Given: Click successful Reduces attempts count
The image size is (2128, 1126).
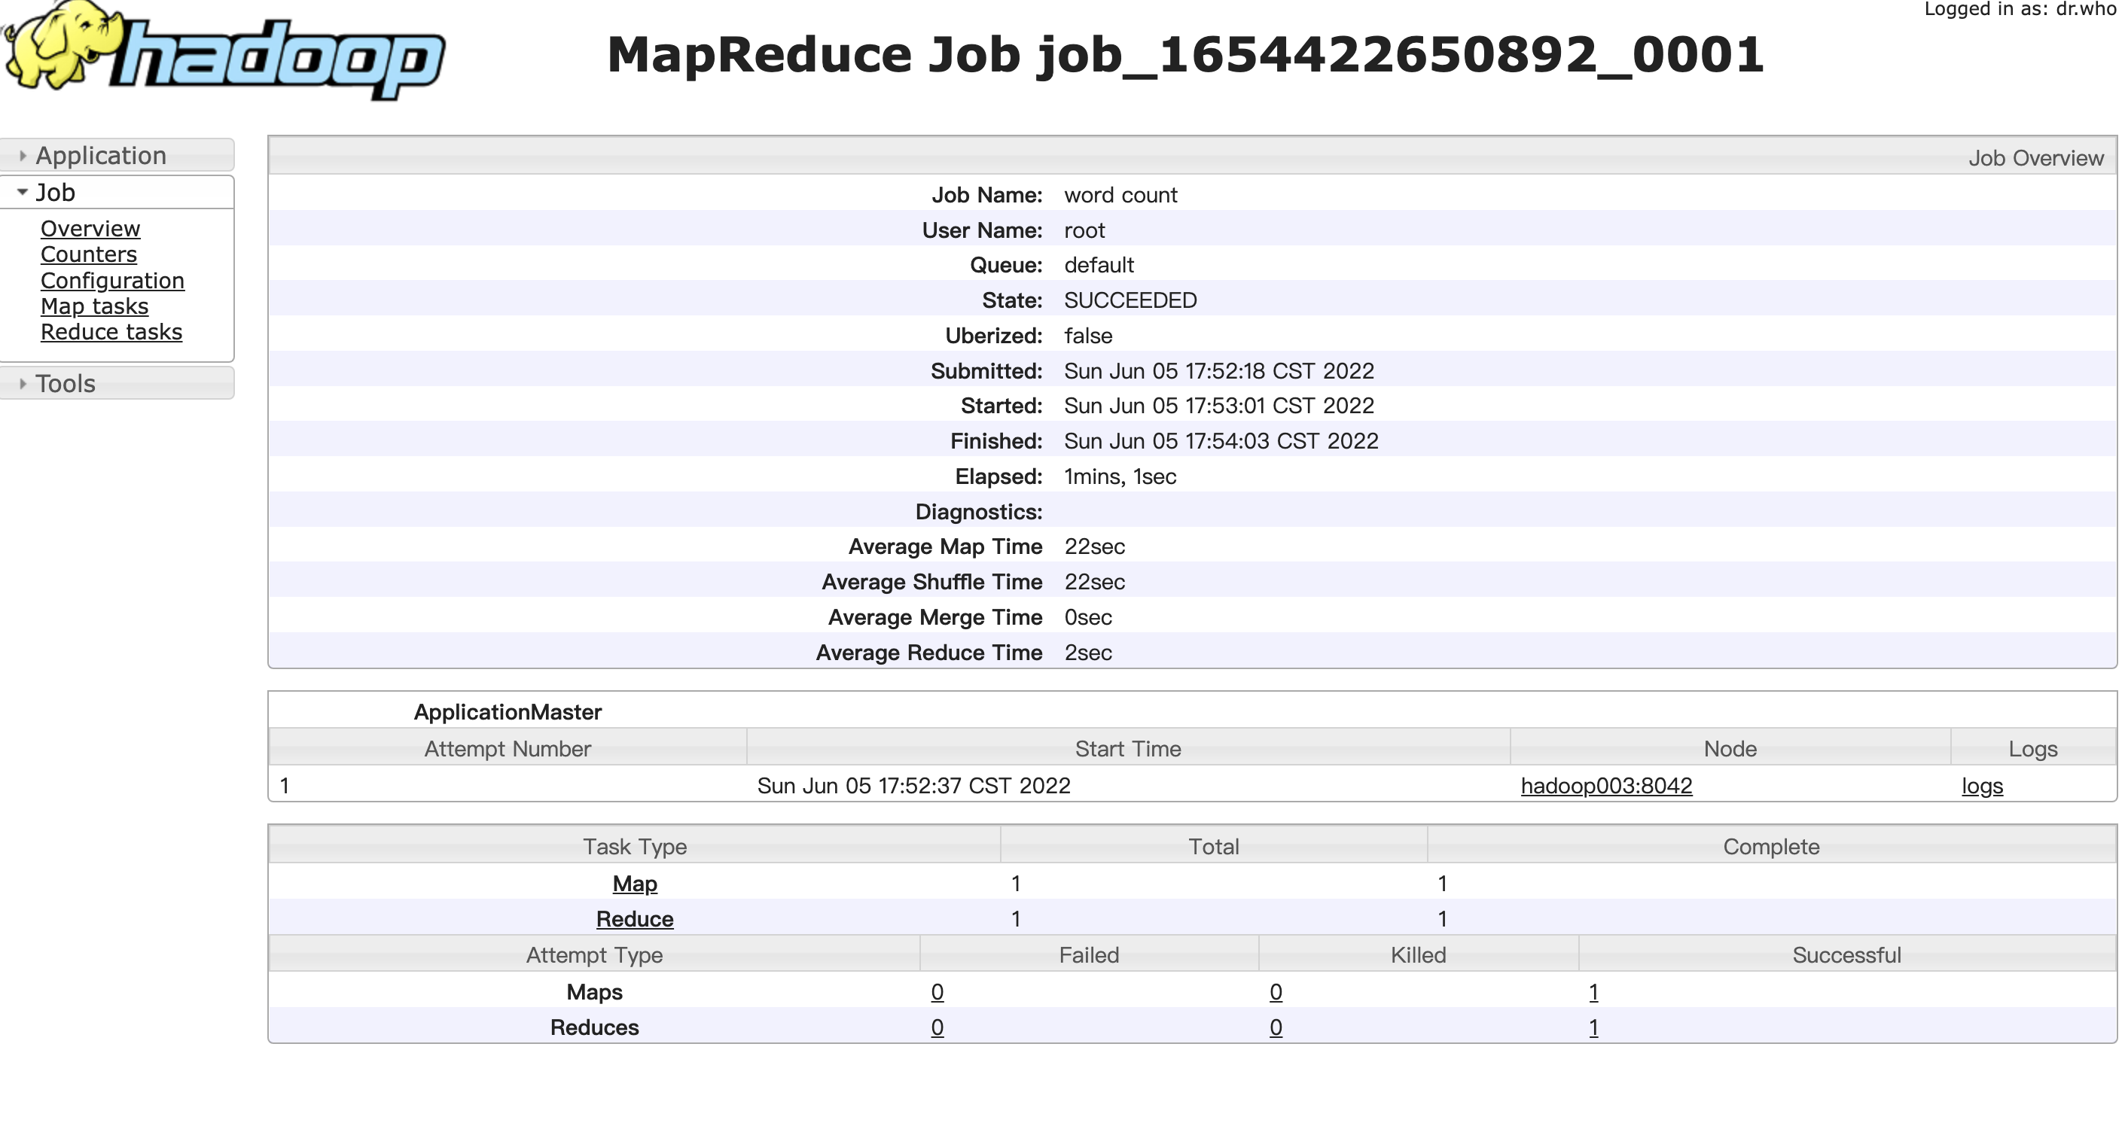Looking at the screenshot, I should coord(1593,1027).
